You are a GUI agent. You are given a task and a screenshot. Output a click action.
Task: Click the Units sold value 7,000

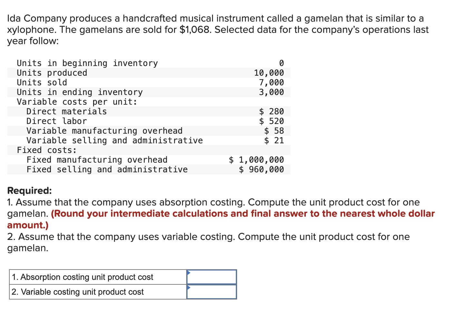[x=272, y=82]
